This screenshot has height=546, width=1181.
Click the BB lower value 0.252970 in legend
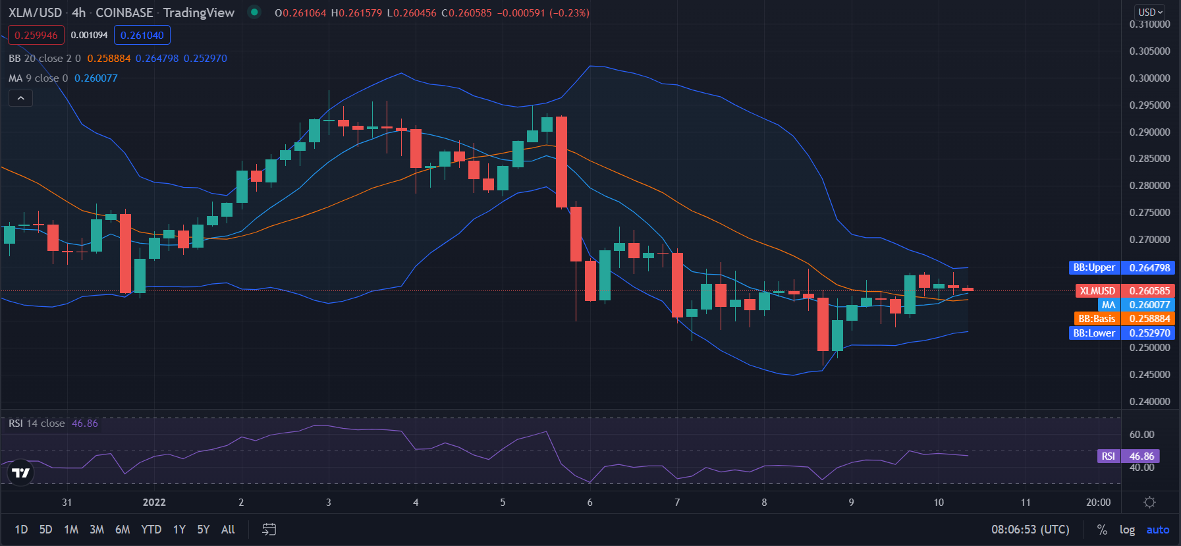[x=205, y=59]
